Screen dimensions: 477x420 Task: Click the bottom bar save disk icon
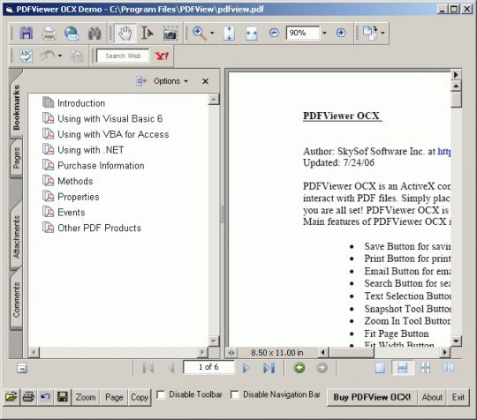(63, 397)
